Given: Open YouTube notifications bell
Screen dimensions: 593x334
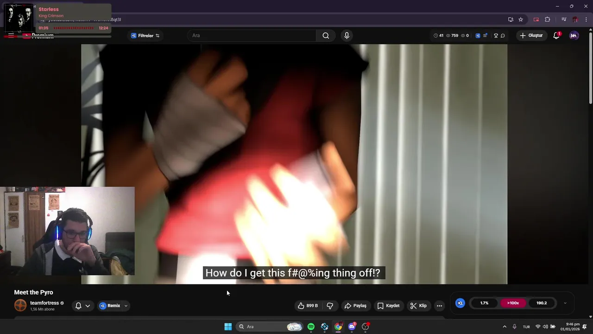Looking at the screenshot, I should (556, 36).
